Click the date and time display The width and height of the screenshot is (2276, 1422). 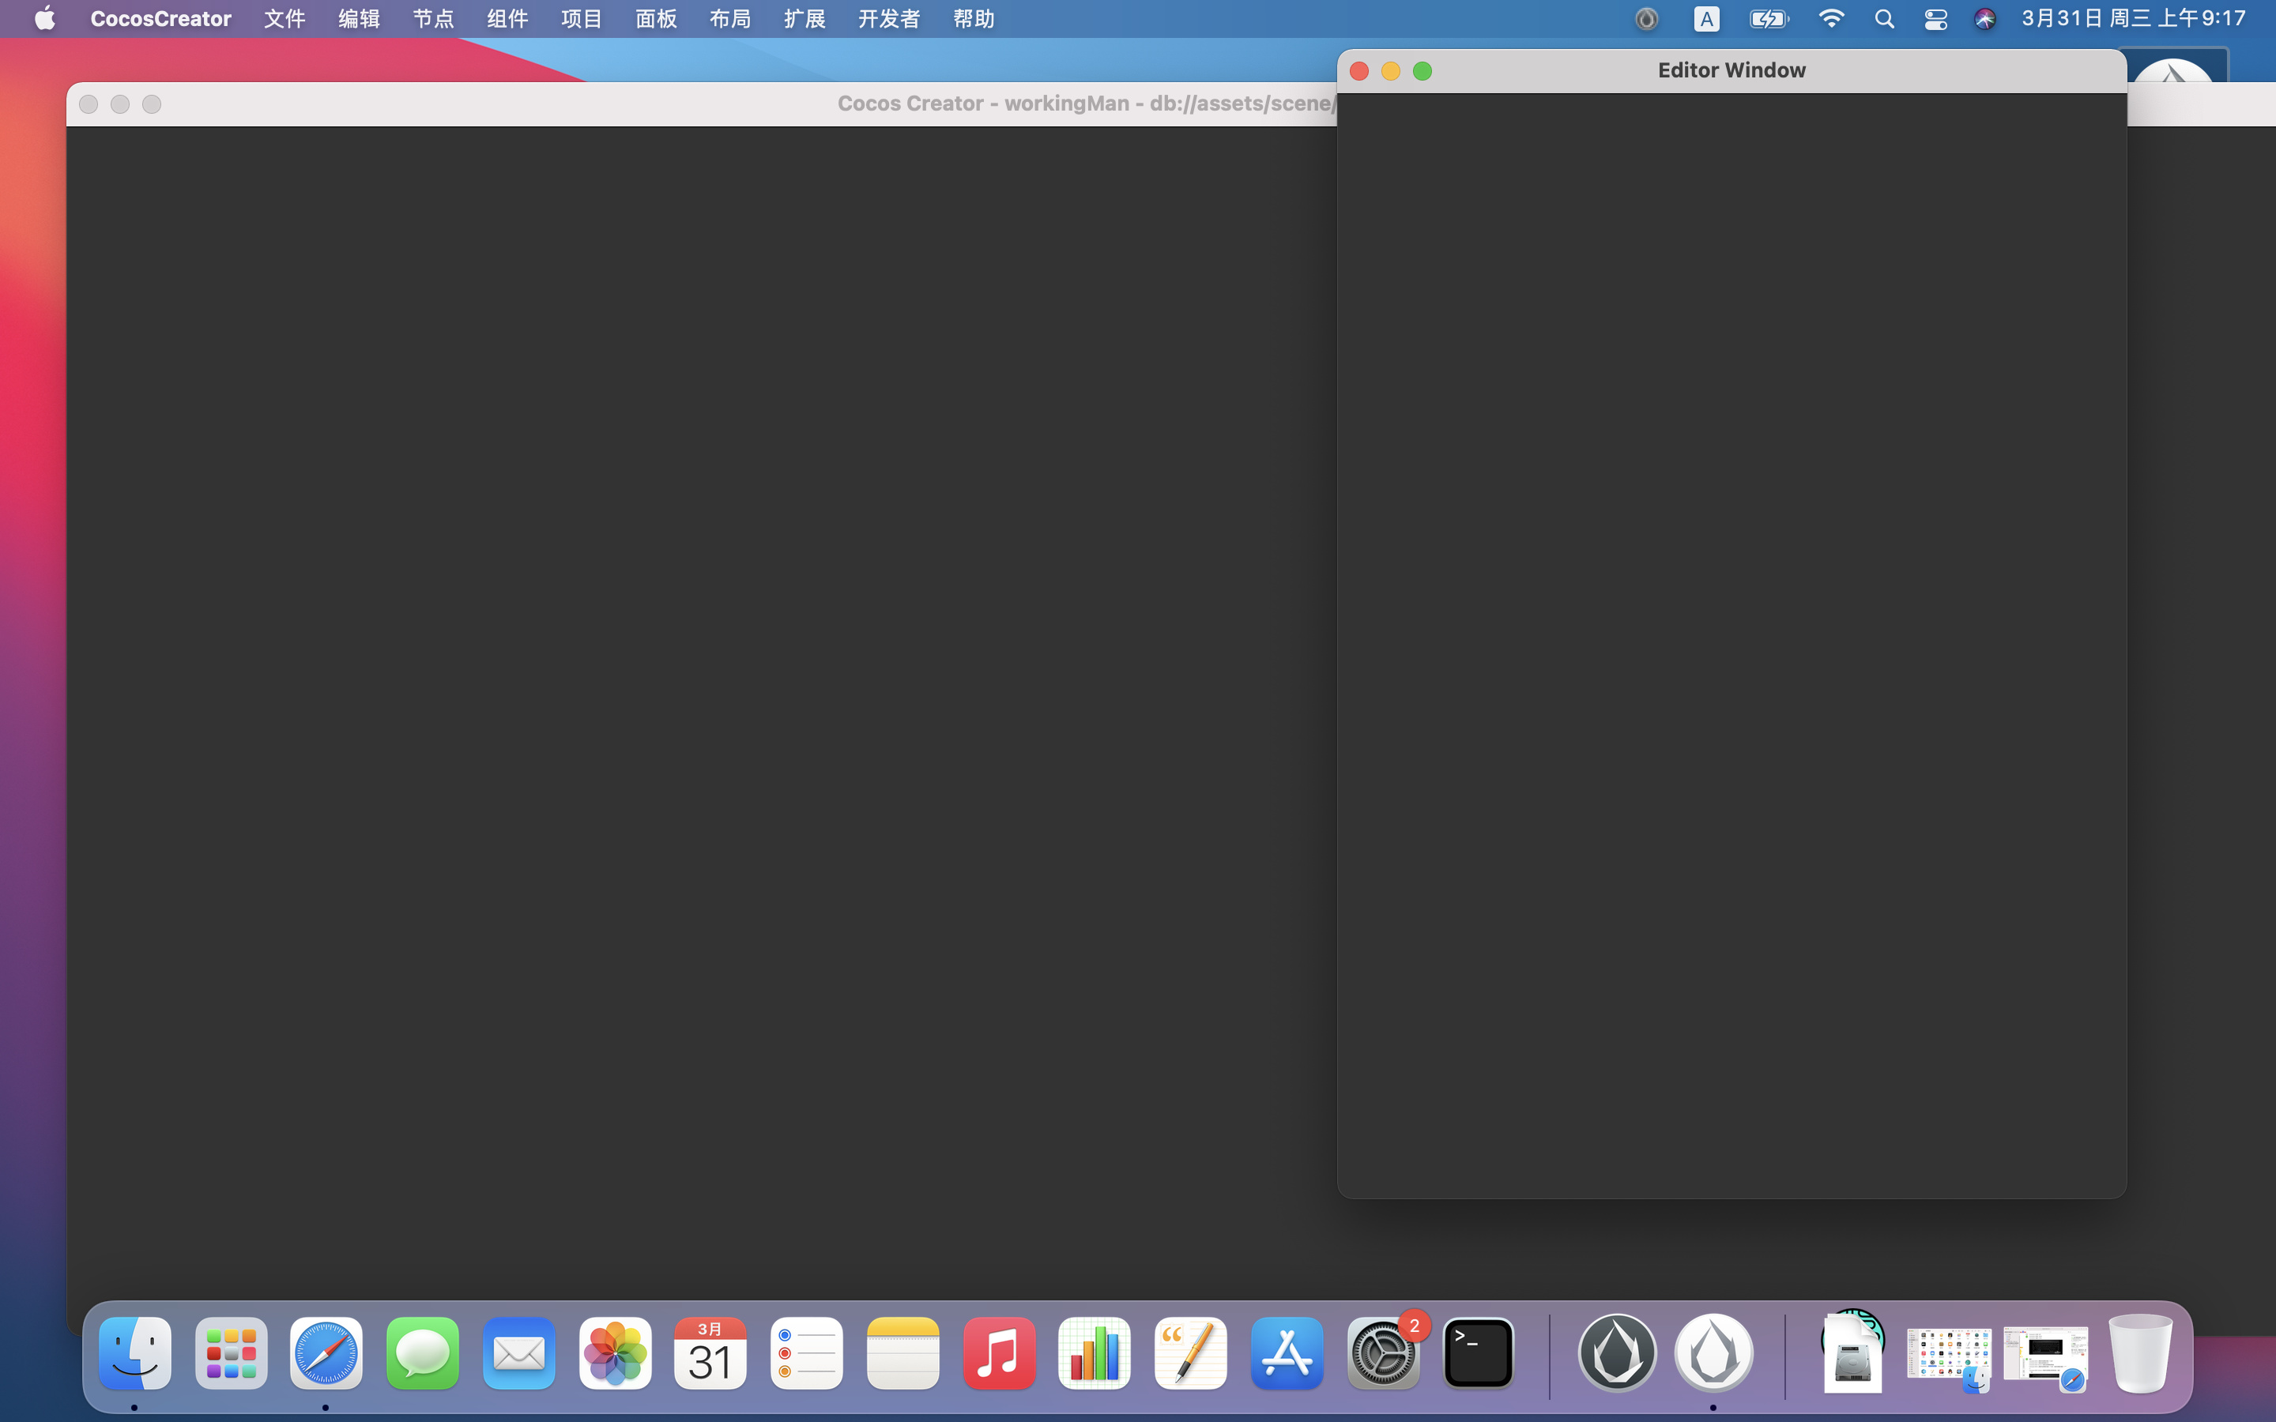coord(2133,19)
